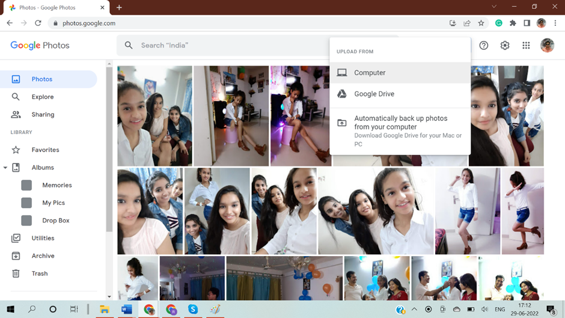Open Google Photos settings gear
Viewport: 565px width, 318px height.
[x=505, y=45]
